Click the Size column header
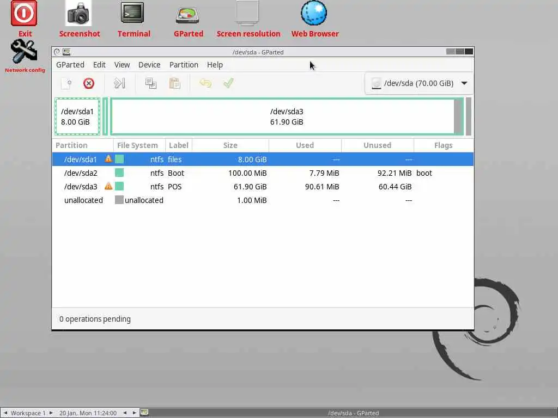 (x=231, y=145)
